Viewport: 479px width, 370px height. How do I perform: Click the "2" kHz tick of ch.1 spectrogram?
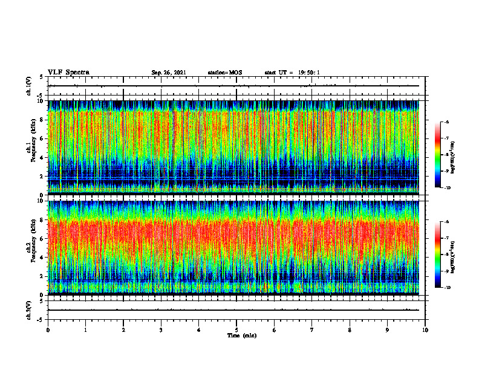(42, 177)
